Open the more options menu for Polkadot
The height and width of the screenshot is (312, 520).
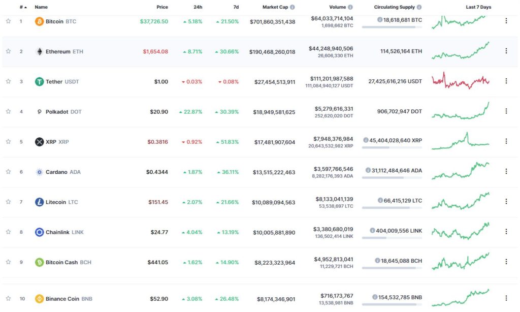pos(506,111)
